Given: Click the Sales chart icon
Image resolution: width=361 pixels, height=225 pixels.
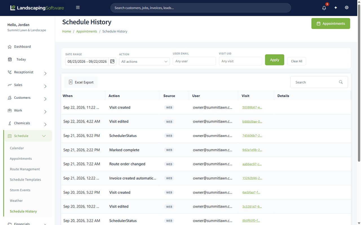Looking at the screenshot, I should point(10,85).
